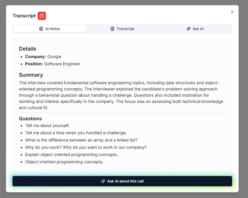Click the Transcript title at the top
The width and height of the screenshot is (248, 198).
point(24,16)
